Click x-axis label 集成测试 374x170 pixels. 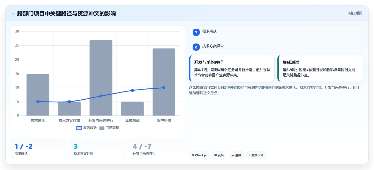132,120
